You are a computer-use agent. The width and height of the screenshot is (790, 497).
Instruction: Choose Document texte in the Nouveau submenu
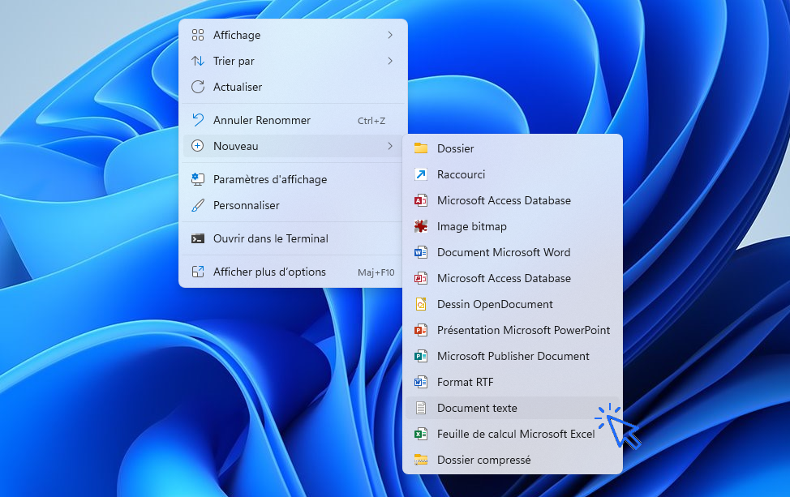click(x=513, y=408)
